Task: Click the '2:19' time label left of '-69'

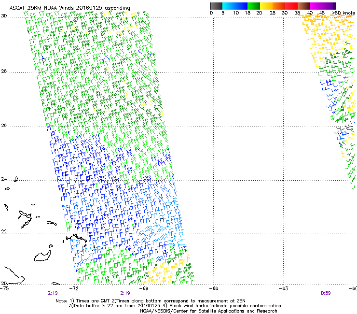Action: pos(125,293)
